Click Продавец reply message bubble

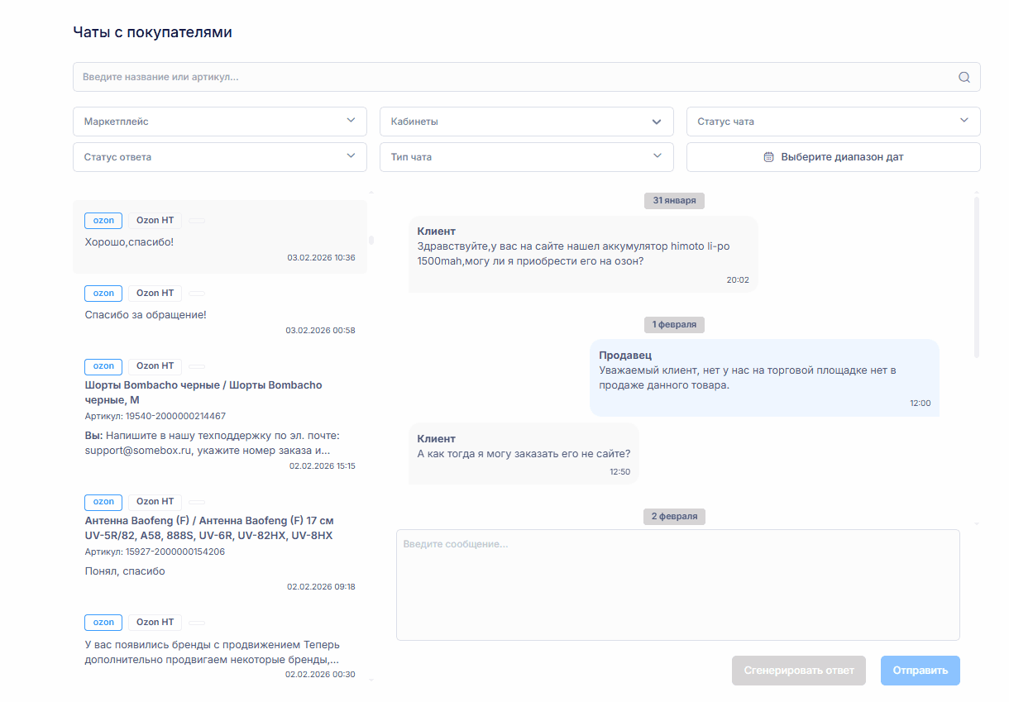[x=764, y=377]
